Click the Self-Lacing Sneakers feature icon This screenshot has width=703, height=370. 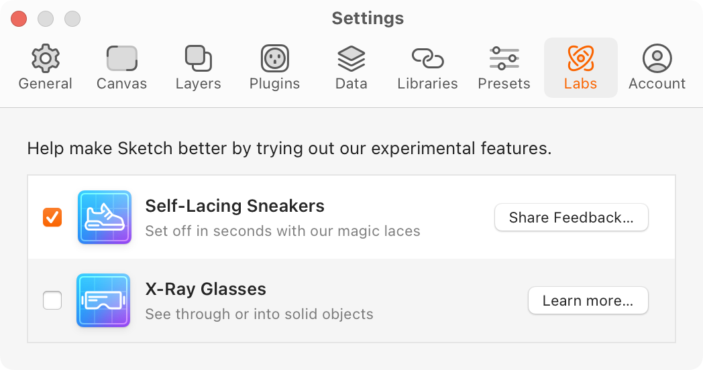[104, 217]
